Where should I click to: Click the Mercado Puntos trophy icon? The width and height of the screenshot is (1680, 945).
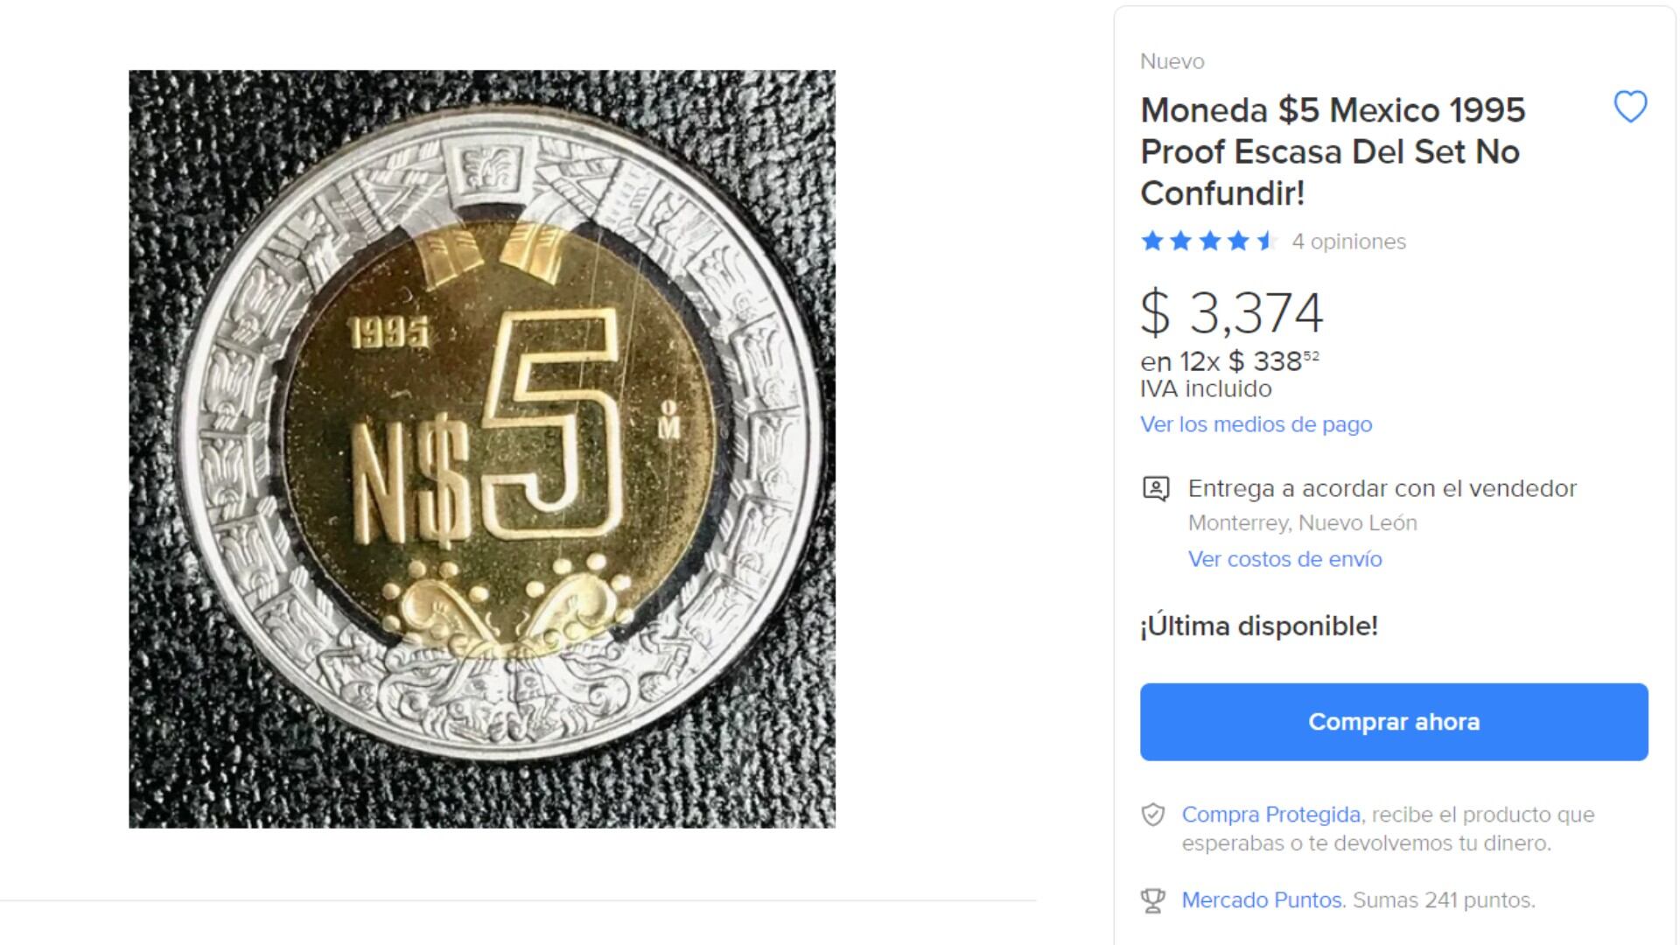pos(1153,900)
